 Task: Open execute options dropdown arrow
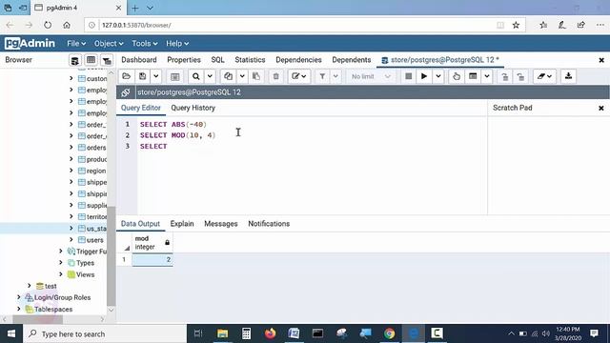438,76
